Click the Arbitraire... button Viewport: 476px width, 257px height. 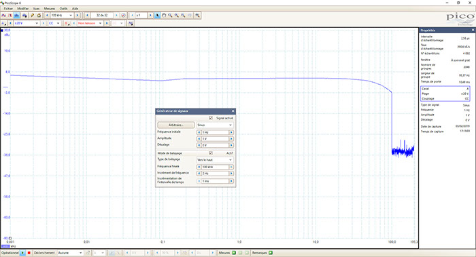click(x=176, y=125)
